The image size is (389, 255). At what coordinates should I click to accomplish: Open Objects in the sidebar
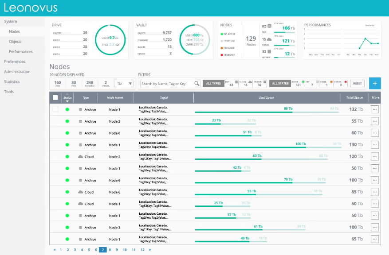15,42
